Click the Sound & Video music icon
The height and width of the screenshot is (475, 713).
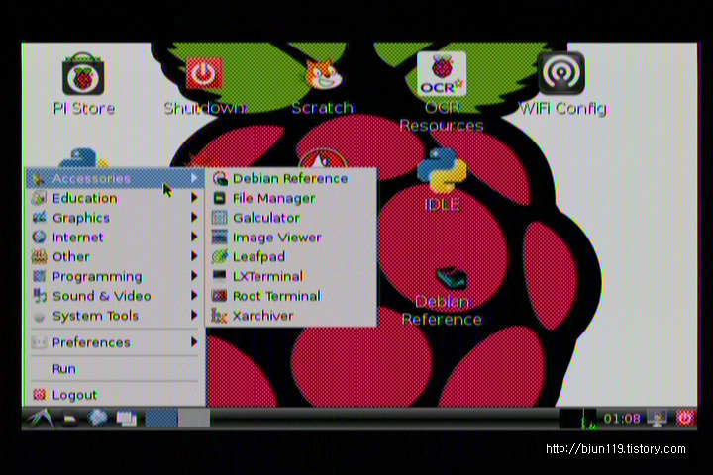[39, 296]
